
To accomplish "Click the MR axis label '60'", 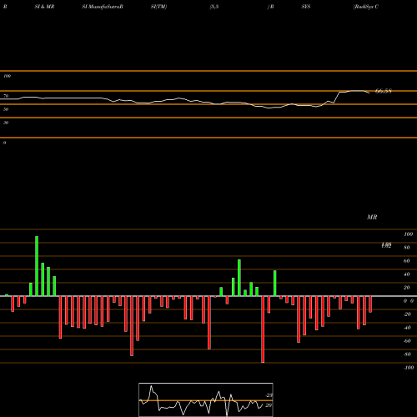I will point(407,261).
